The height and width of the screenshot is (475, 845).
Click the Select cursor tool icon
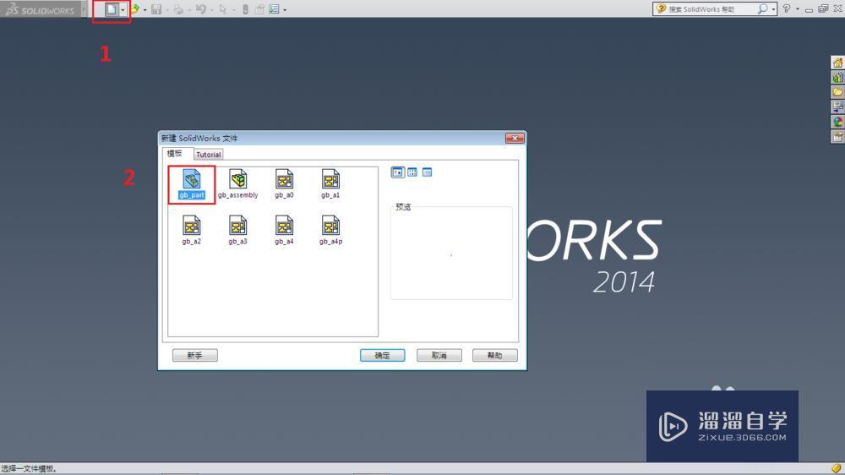[x=222, y=9]
